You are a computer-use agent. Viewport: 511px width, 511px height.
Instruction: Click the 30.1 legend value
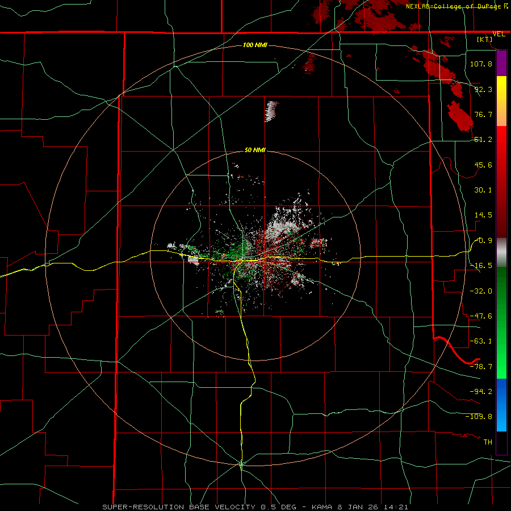(x=483, y=190)
